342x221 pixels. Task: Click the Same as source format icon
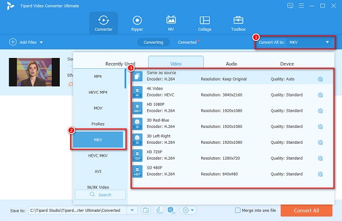pos(137,76)
